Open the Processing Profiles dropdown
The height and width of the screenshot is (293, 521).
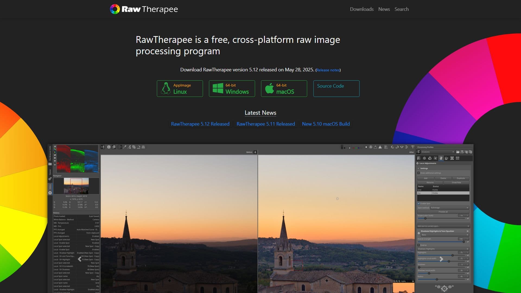click(x=438, y=152)
